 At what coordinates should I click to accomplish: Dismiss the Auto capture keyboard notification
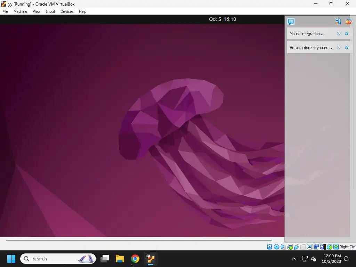click(347, 47)
